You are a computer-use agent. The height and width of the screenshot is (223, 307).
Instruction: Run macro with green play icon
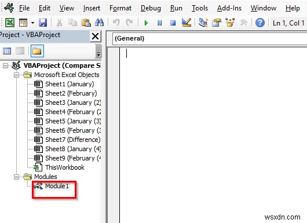pyautogui.click(x=146, y=23)
